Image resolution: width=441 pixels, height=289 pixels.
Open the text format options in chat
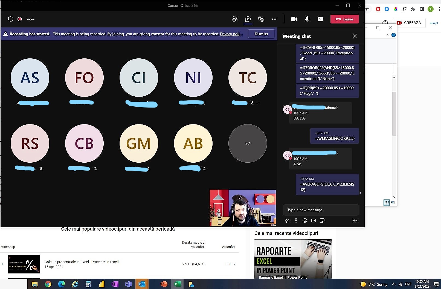click(287, 221)
